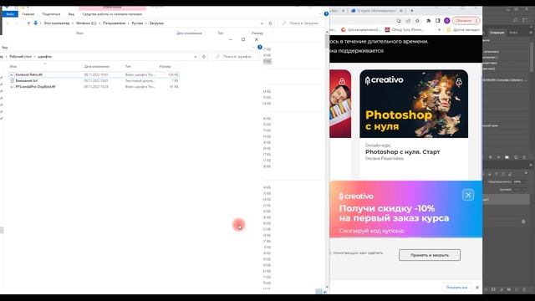Open the Photoshop workspace switcher icon
The width and height of the screenshot is (535, 301).
pos(525,20)
